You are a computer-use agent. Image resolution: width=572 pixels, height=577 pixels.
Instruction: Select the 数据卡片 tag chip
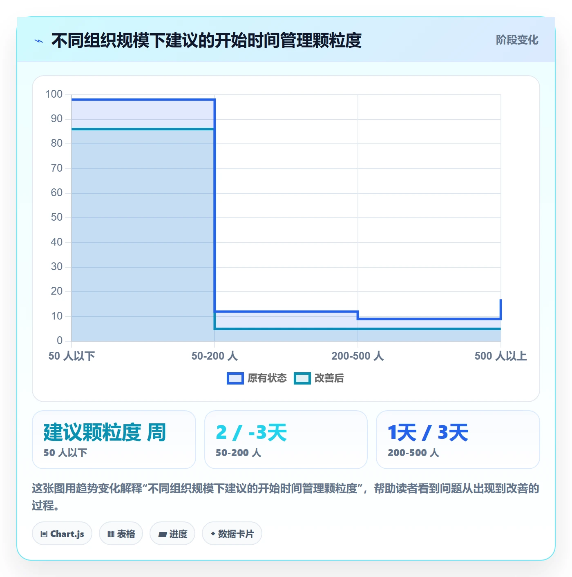click(x=232, y=534)
